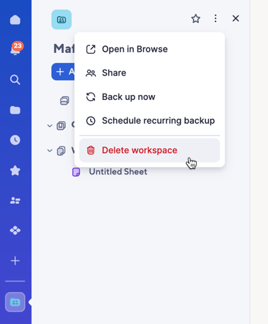268x324 pixels.
Task: Open the Home icon in sidebar
Action: coord(15,20)
